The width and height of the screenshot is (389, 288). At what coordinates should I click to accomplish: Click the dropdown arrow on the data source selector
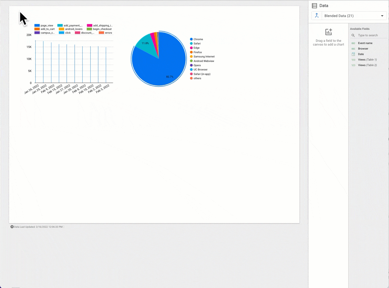(382, 16)
